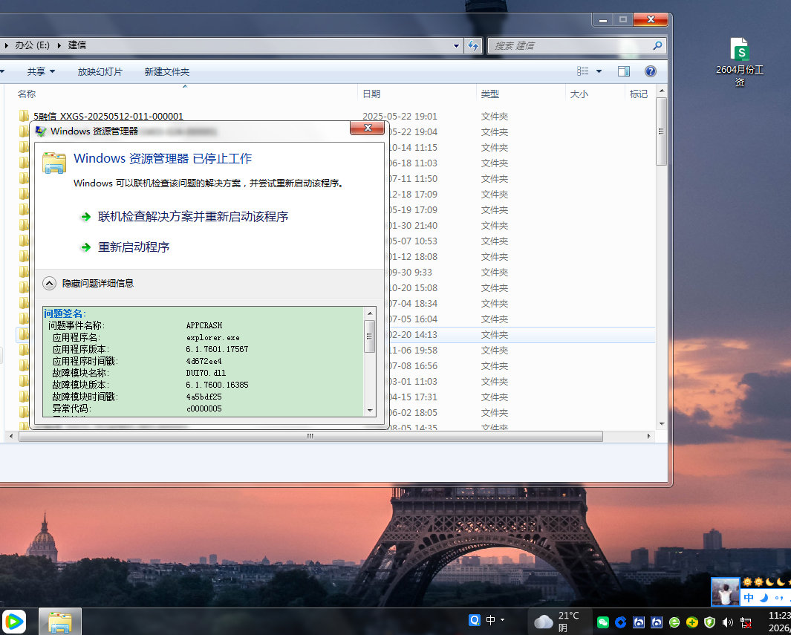Image resolution: width=791 pixels, height=635 pixels.
Task: Click the avatar thumbnail on the floating widget
Action: point(726,592)
